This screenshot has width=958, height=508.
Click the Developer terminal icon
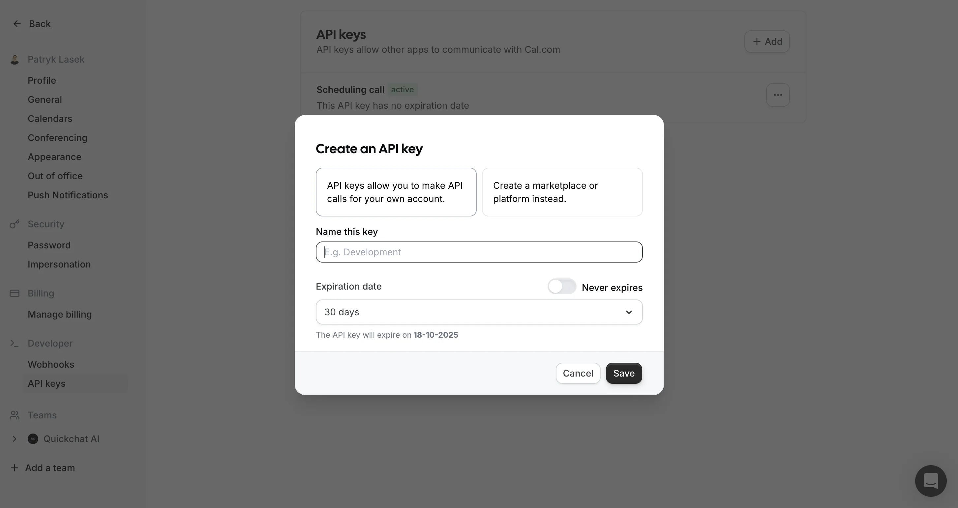[15, 343]
